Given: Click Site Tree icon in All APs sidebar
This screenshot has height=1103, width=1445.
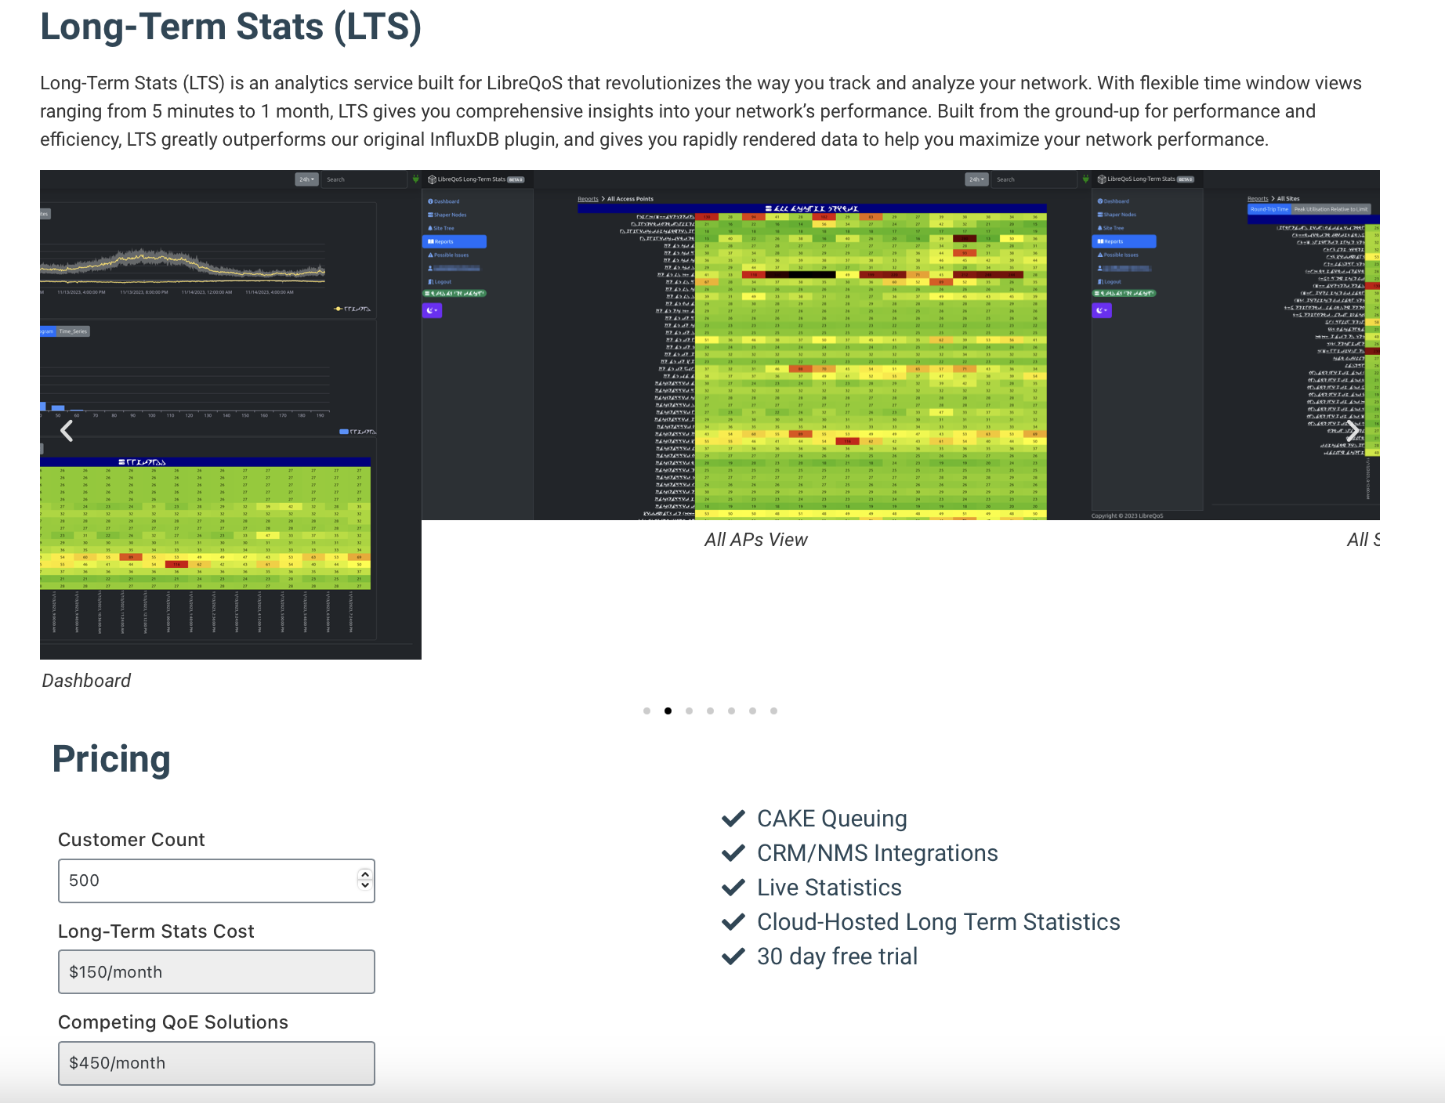Looking at the screenshot, I should coord(430,228).
